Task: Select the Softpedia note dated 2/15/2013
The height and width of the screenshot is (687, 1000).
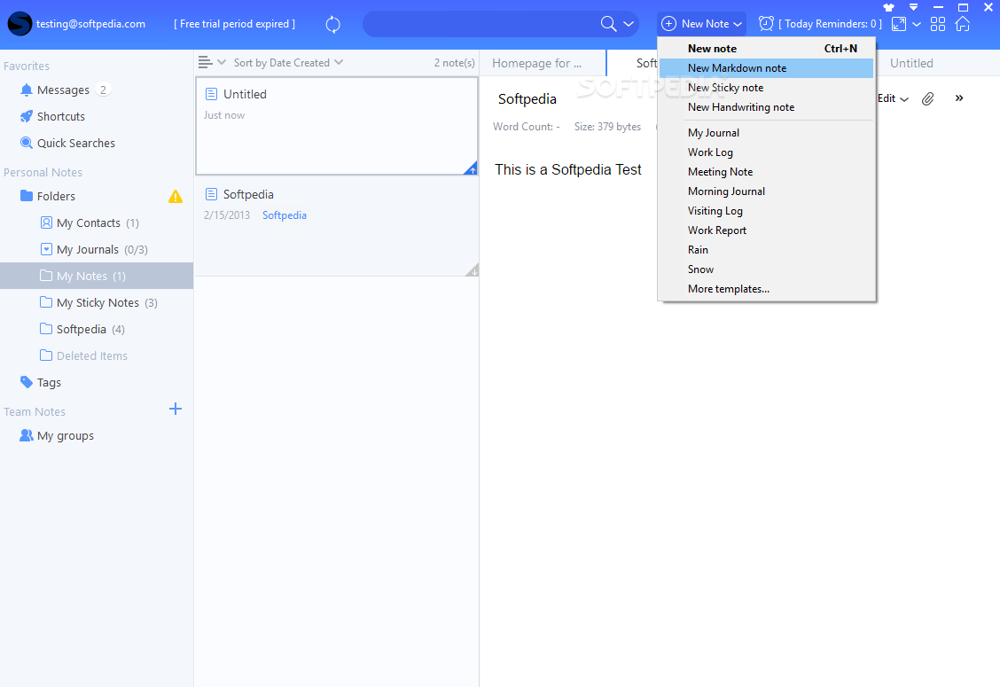Action: [x=337, y=226]
